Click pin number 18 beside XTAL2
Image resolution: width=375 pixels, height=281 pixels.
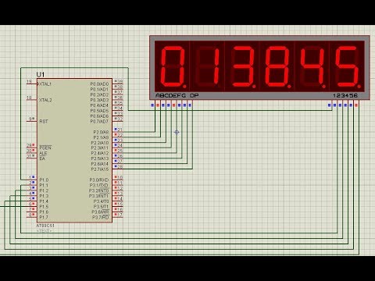point(29,98)
